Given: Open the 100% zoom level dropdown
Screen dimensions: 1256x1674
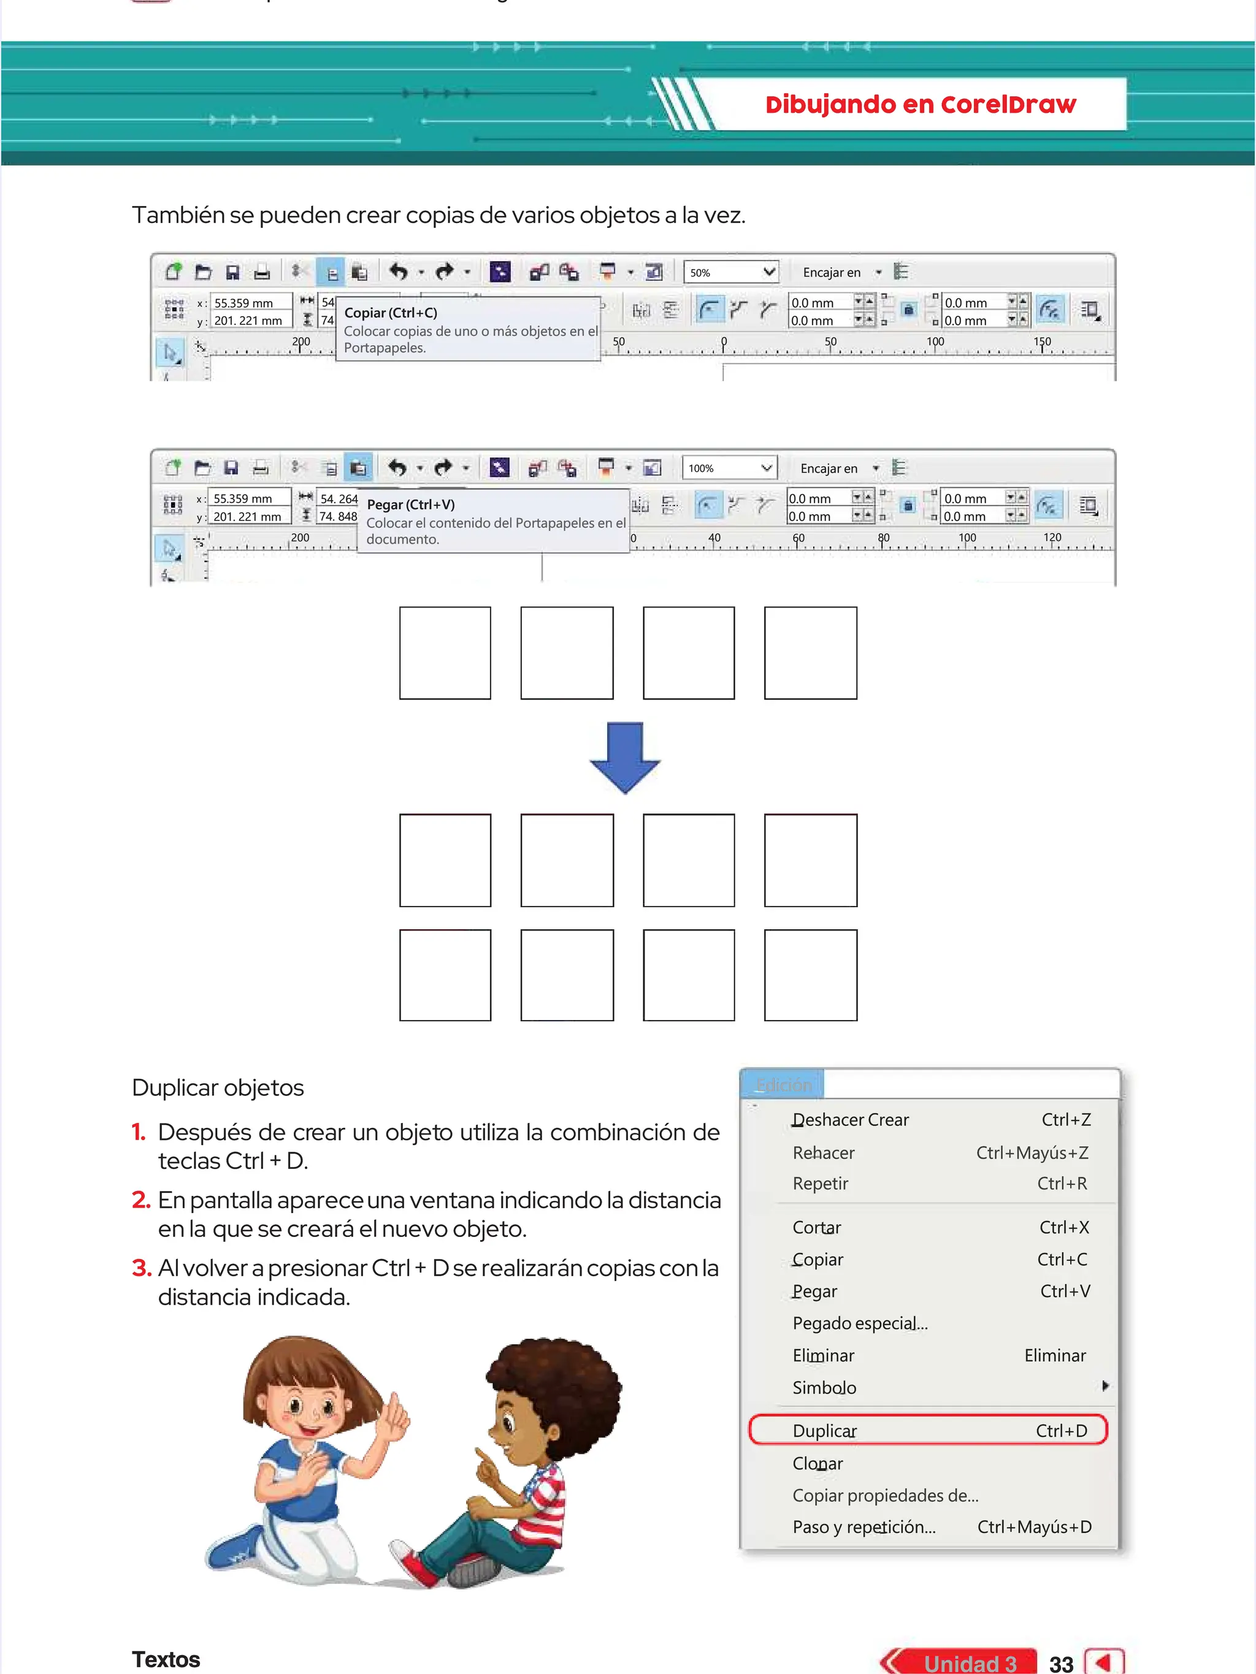Looking at the screenshot, I should tap(767, 468).
